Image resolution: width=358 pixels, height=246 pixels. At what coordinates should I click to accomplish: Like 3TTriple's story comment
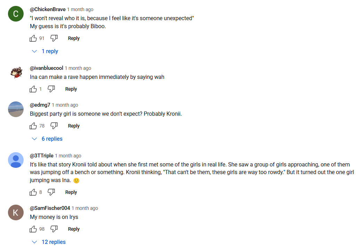click(33, 192)
